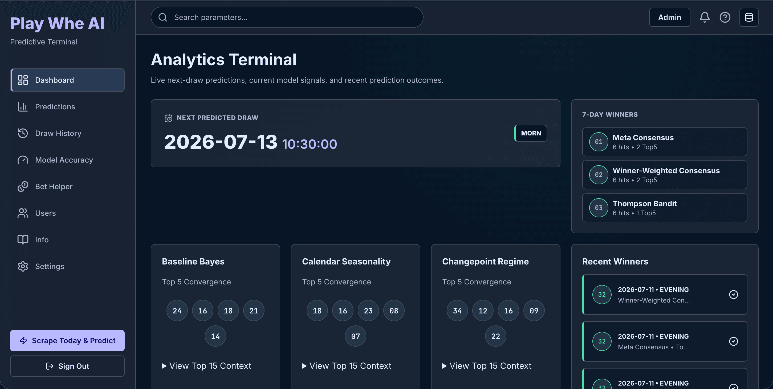Open Settings from the sidebar

[x=67, y=266]
